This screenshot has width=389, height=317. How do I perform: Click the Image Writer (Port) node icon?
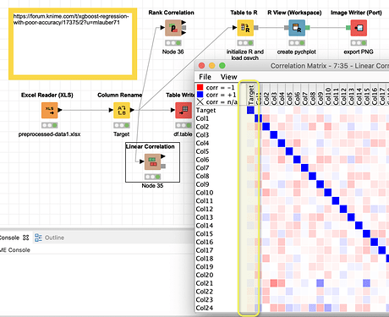click(359, 28)
